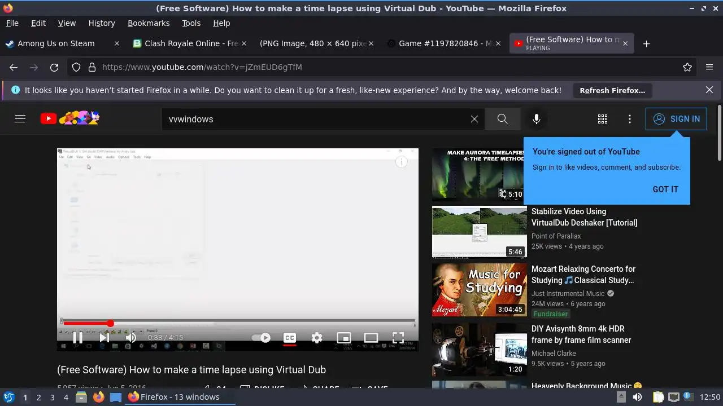Image resolution: width=723 pixels, height=406 pixels.
Task: Open YouTube settings three-dot menu
Action: [630, 119]
